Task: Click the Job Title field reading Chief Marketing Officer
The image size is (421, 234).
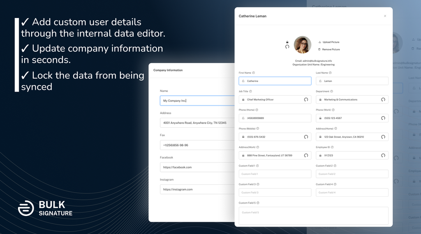Action: click(x=275, y=99)
